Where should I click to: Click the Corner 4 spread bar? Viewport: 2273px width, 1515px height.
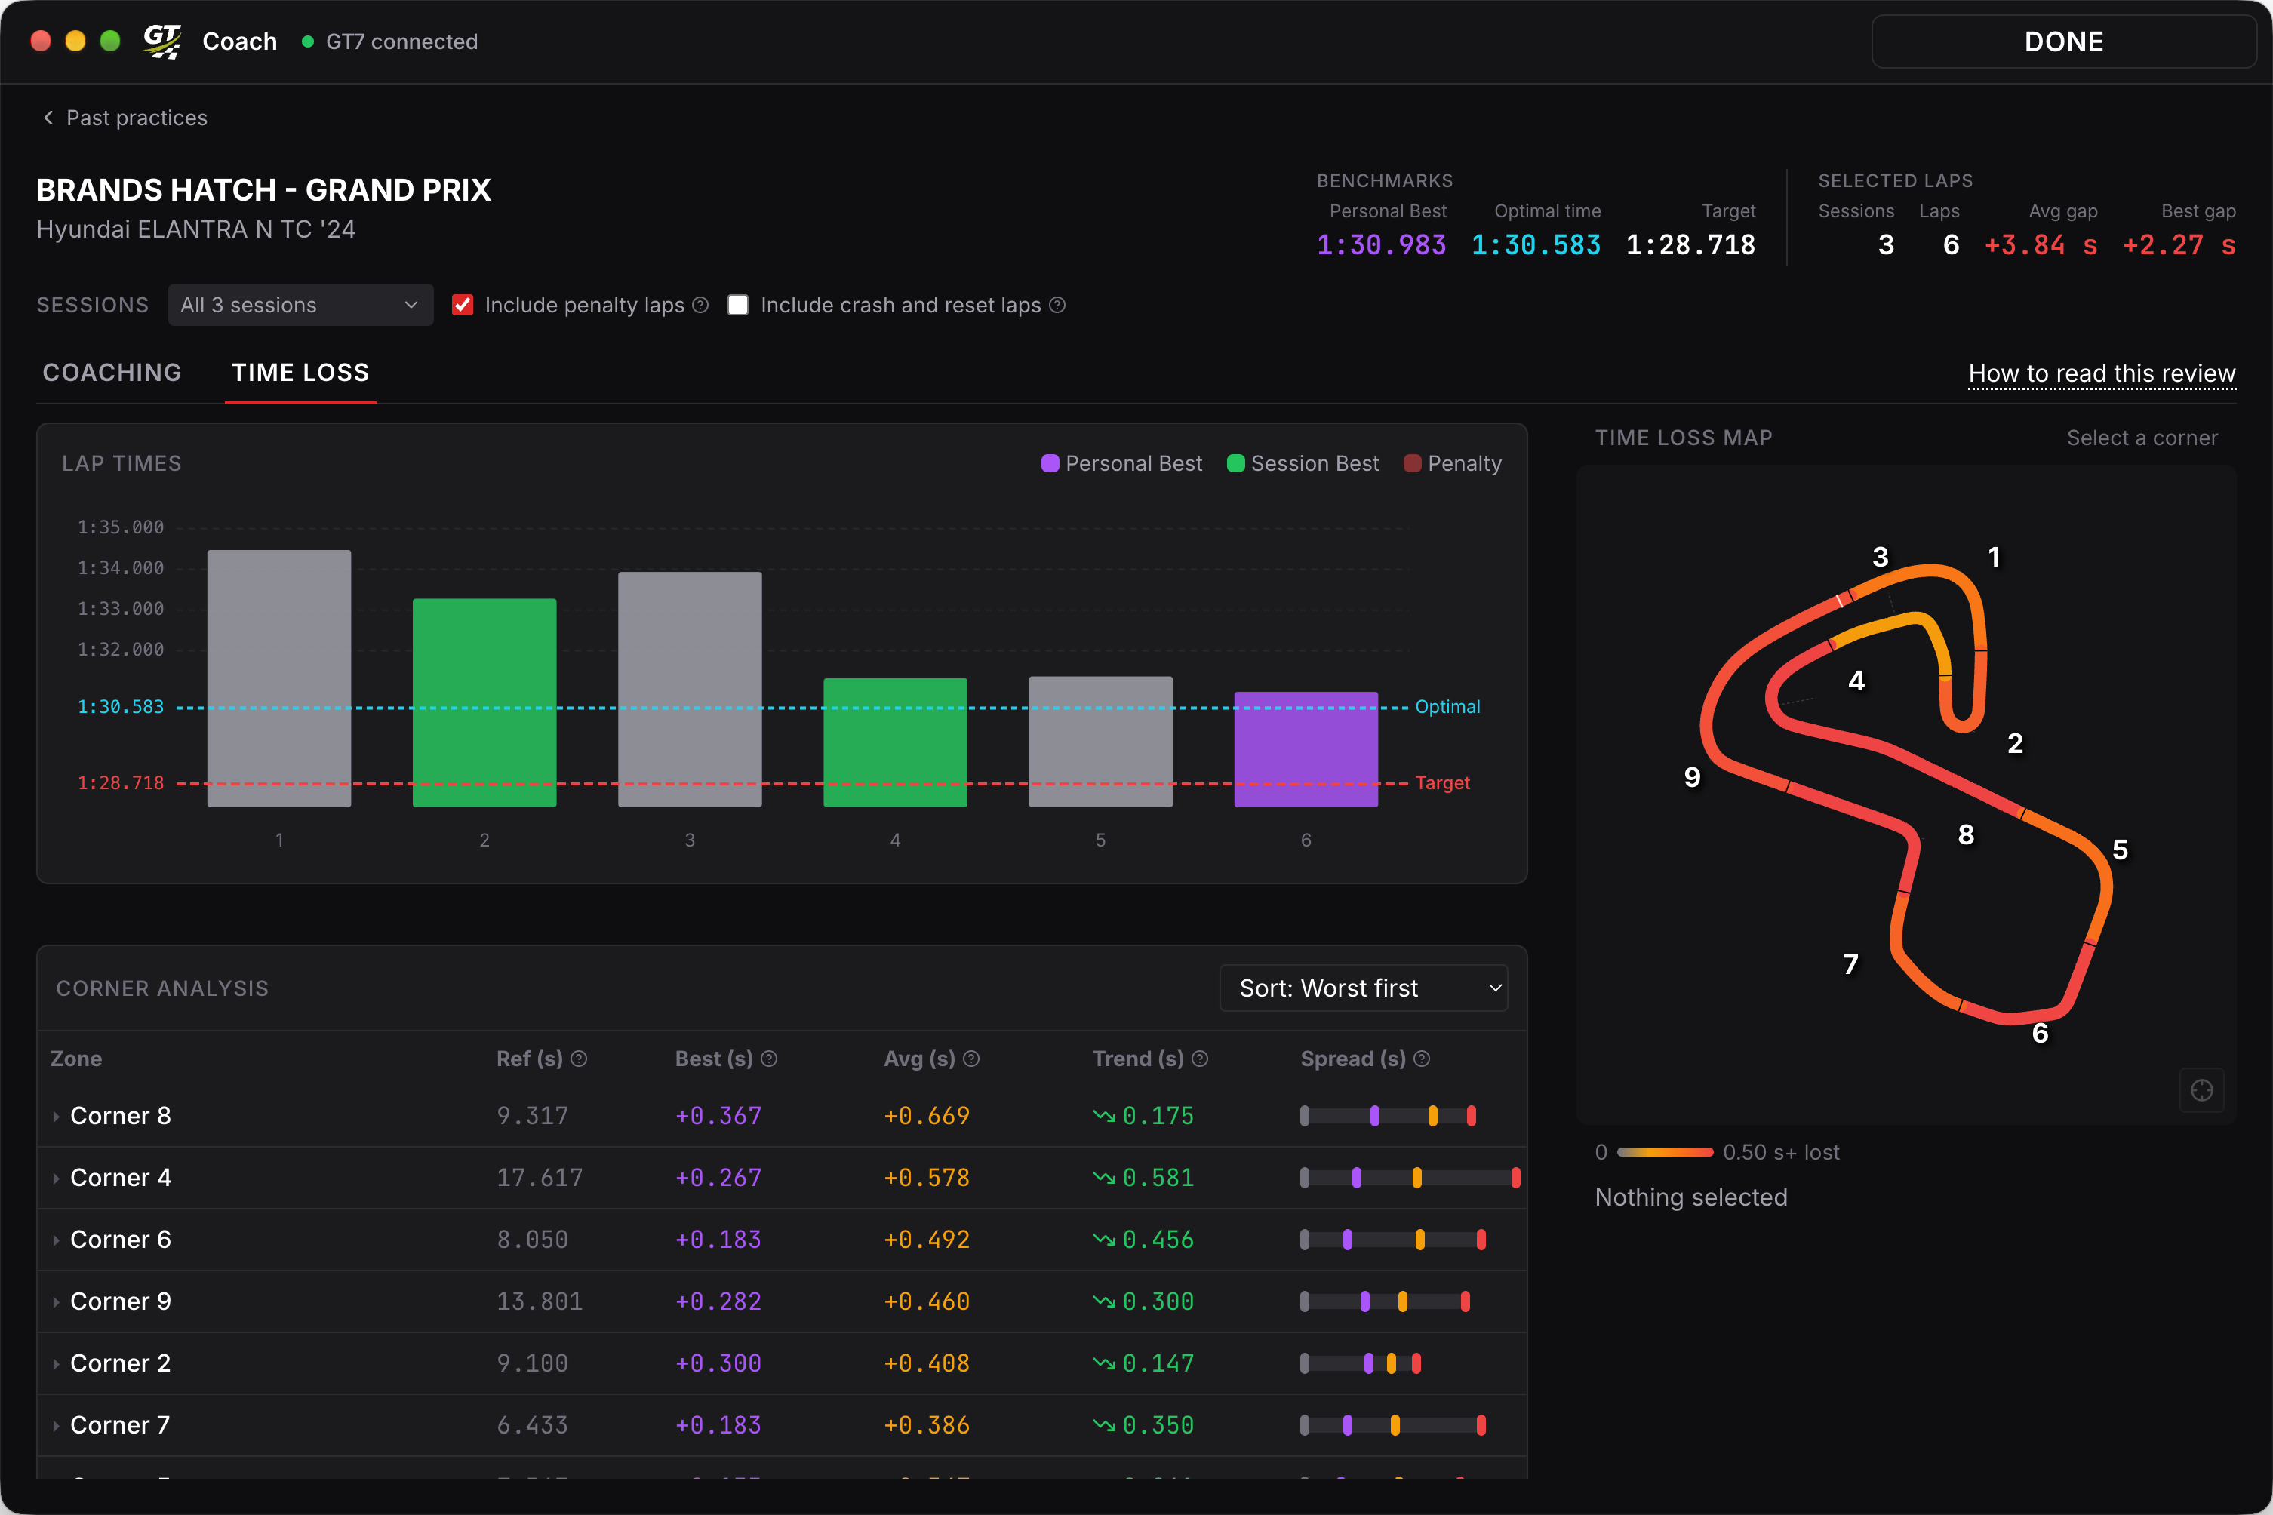pyautogui.click(x=1410, y=1178)
